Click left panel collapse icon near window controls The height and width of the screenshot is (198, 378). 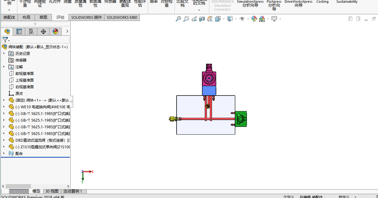[x=350, y=19]
